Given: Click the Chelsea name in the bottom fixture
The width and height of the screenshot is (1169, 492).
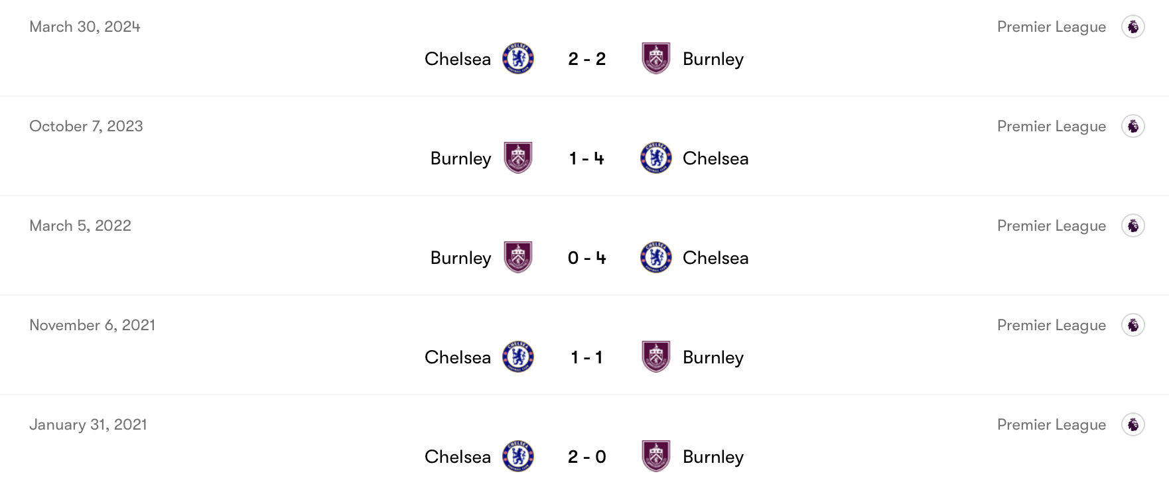Looking at the screenshot, I should 457,456.
